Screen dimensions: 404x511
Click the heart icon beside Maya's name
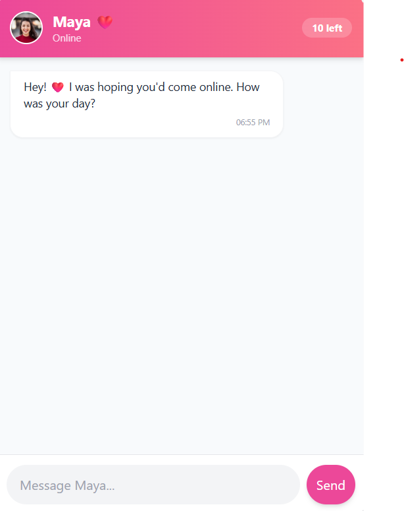[105, 22]
